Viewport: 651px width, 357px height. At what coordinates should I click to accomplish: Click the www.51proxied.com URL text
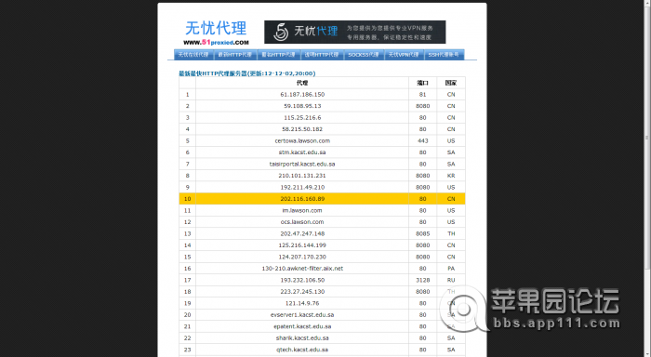pyautogui.click(x=216, y=43)
